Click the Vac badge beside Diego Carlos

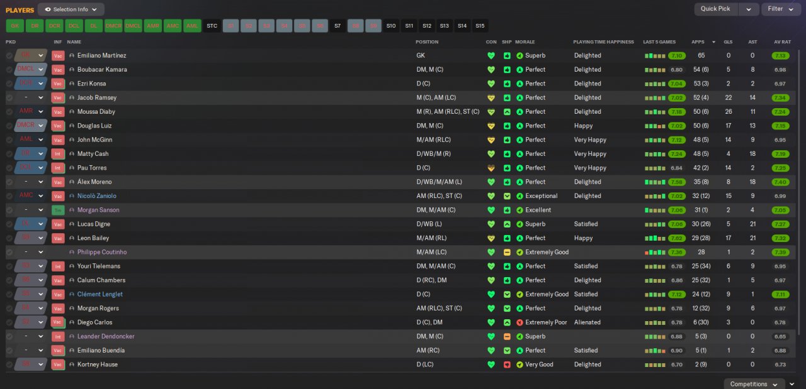coord(58,322)
